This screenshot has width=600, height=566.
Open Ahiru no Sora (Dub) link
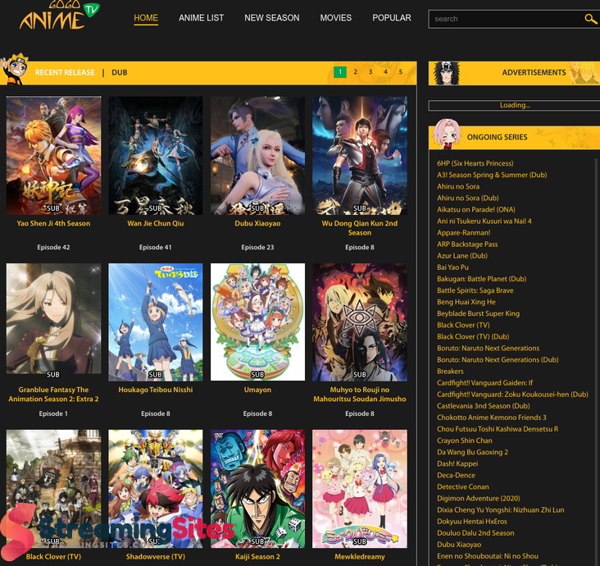(x=467, y=198)
